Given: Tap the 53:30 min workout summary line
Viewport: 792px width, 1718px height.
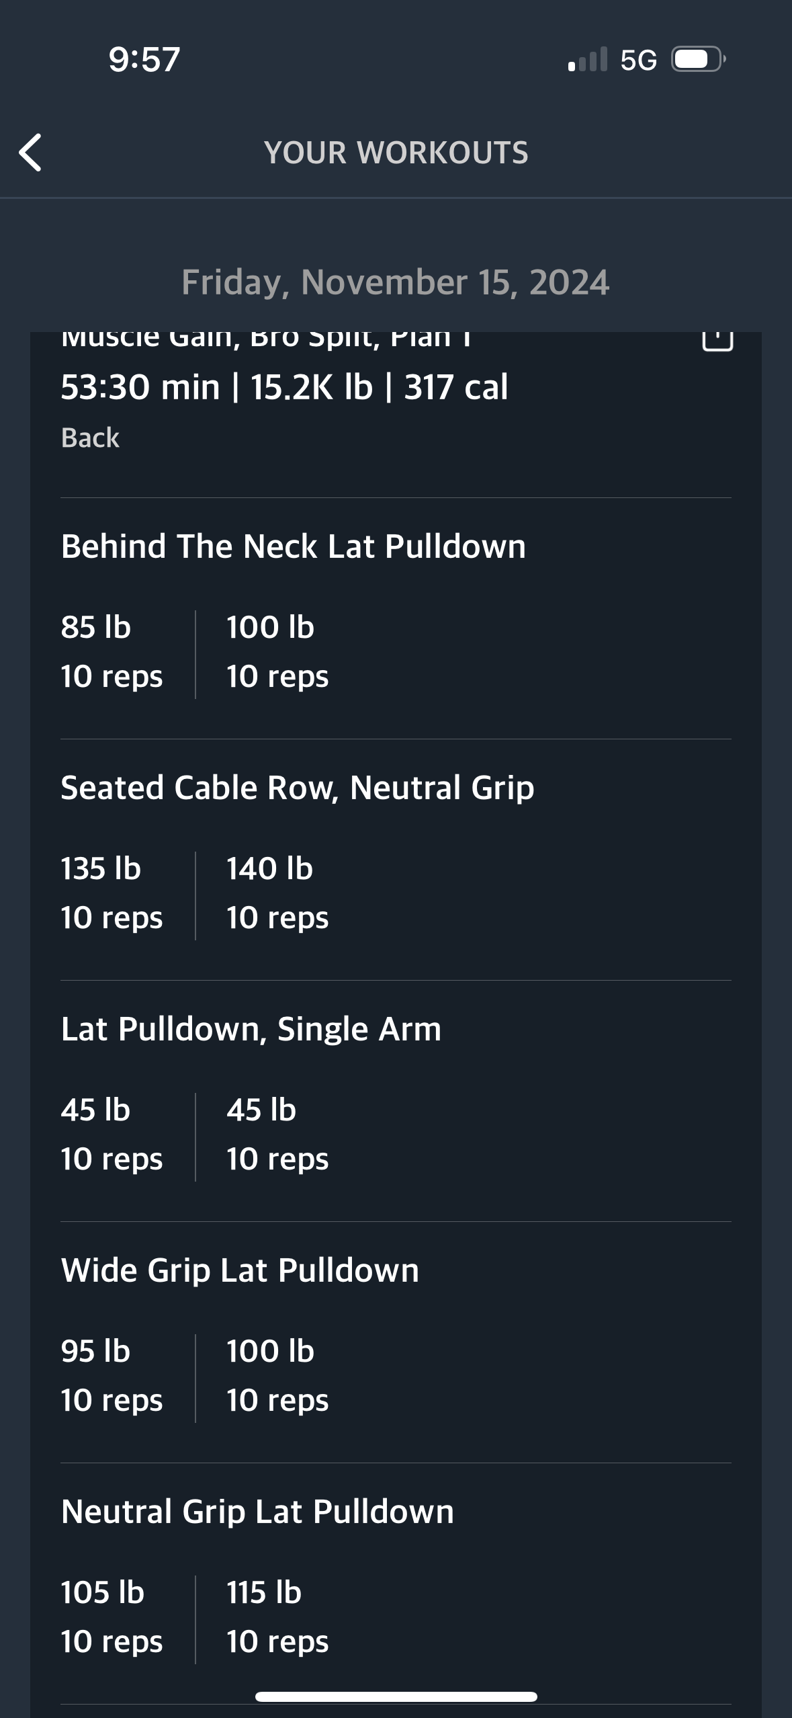Looking at the screenshot, I should pyautogui.click(x=284, y=387).
